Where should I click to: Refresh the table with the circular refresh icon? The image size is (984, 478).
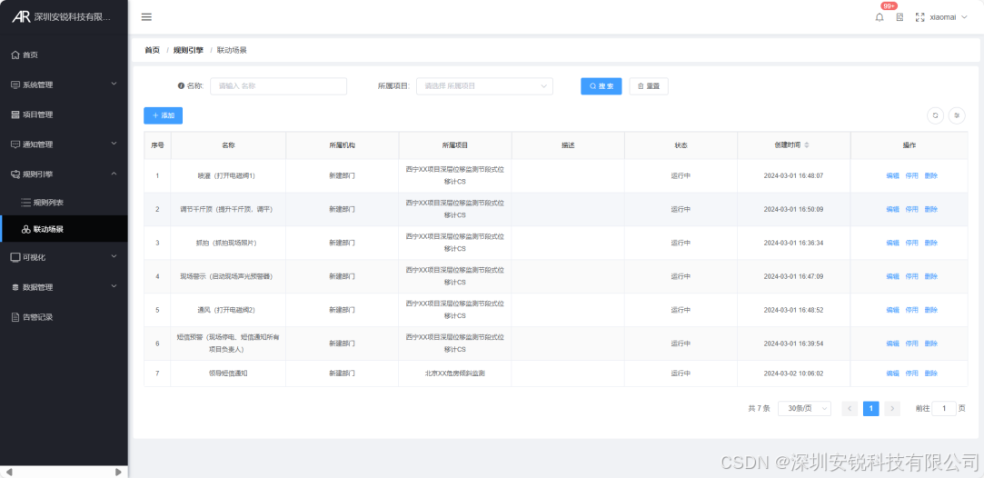pos(935,115)
